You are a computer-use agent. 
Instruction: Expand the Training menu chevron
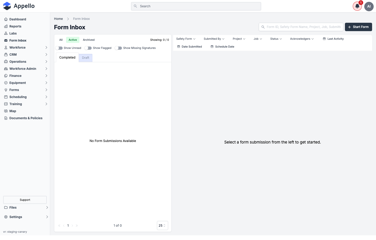tap(46, 104)
